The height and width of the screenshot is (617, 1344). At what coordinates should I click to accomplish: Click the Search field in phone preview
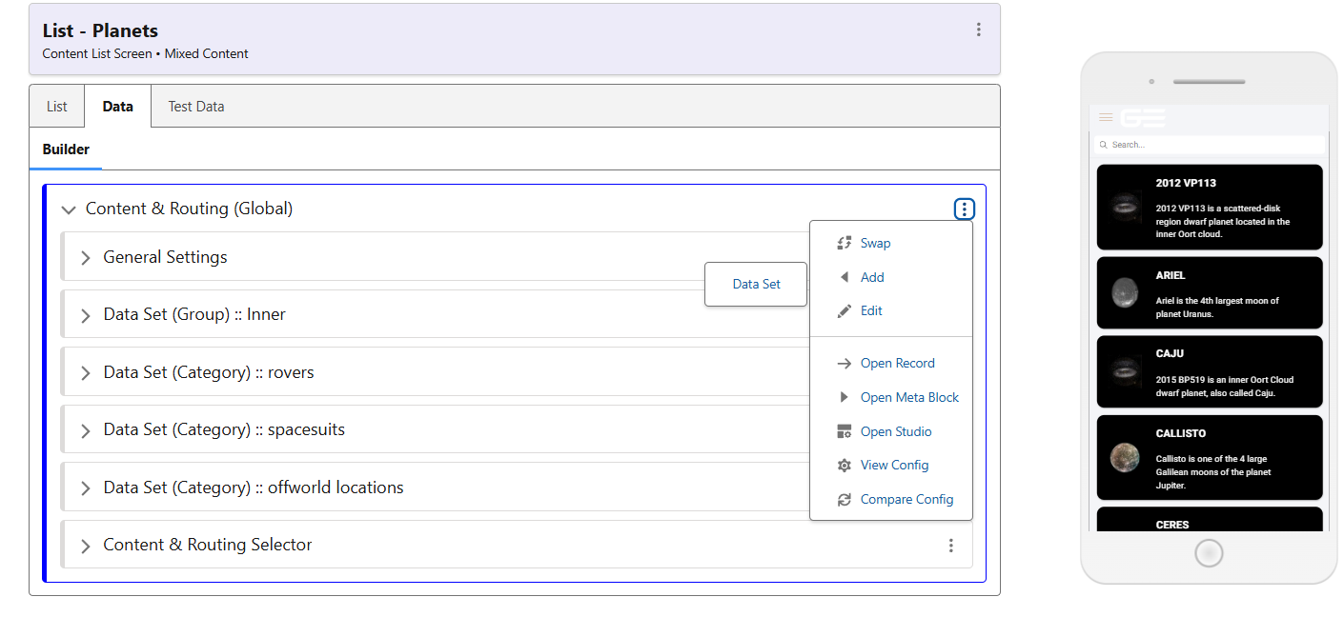(x=1211, y=145)
